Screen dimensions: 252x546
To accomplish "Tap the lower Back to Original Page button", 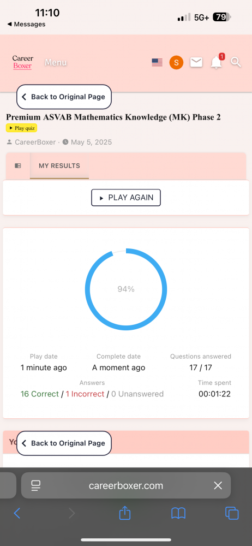I will [x=64, y=443].
